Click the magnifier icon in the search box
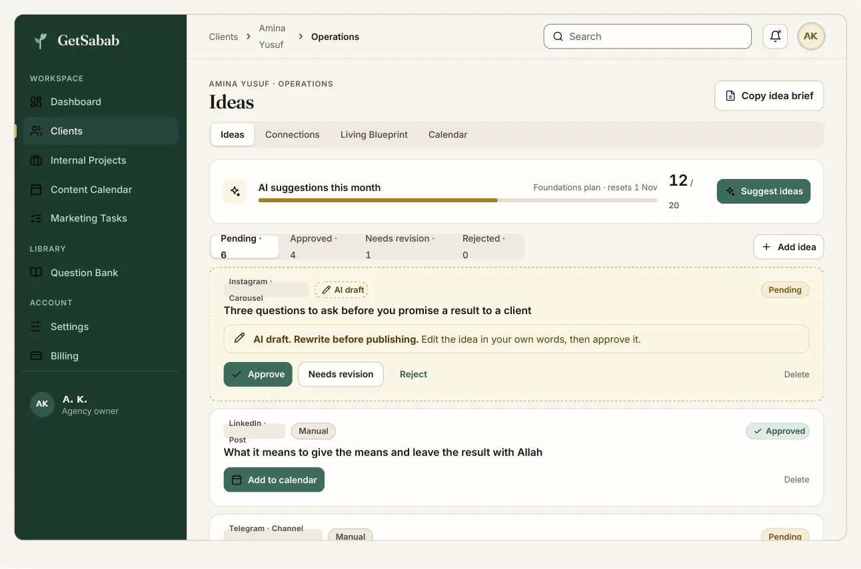Screen dimensions: 861x569 (x=558, y=37)
